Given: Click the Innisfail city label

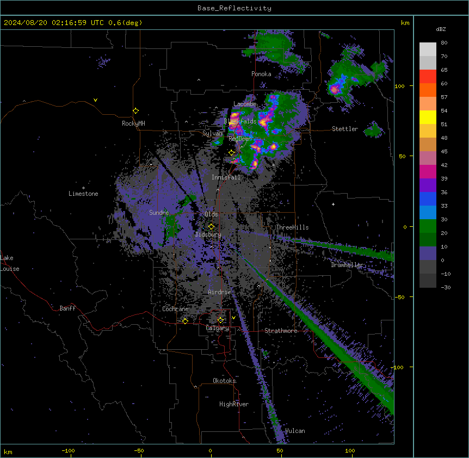Looking at the screenshot, I should pos(226,177).
